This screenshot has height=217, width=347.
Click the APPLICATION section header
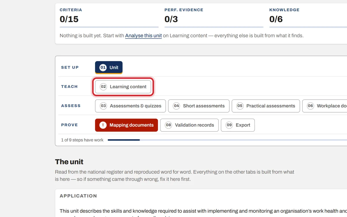tap(78, 196)
